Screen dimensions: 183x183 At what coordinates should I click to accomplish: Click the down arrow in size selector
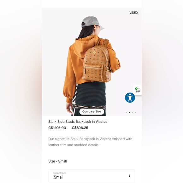(x=130, y=176)
